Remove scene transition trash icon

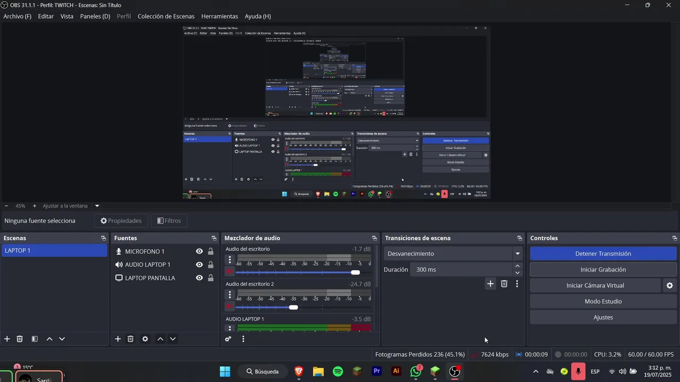pos(504,284)
